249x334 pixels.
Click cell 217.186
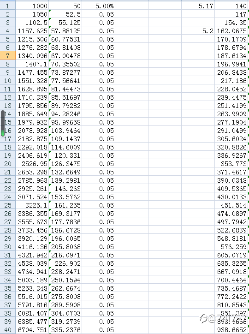click(231, 81)
